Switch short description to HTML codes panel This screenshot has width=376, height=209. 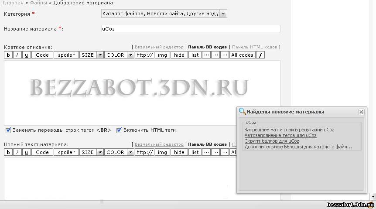click(x=254, y=47)
